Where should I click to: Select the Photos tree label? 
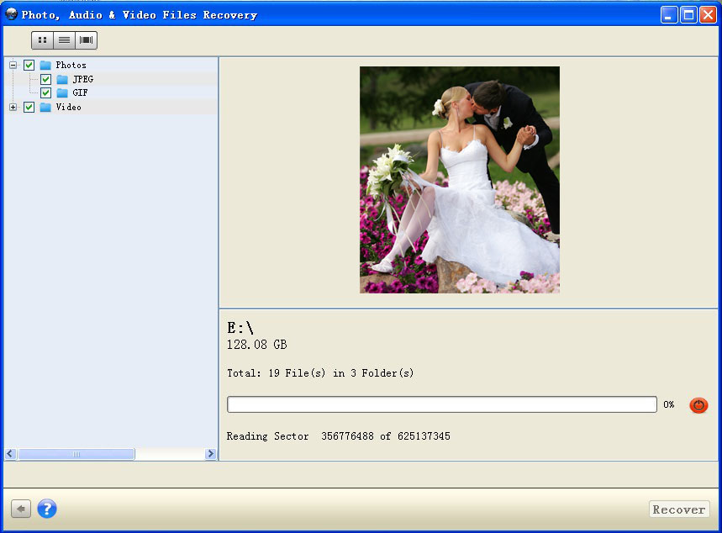click(71, 65)
